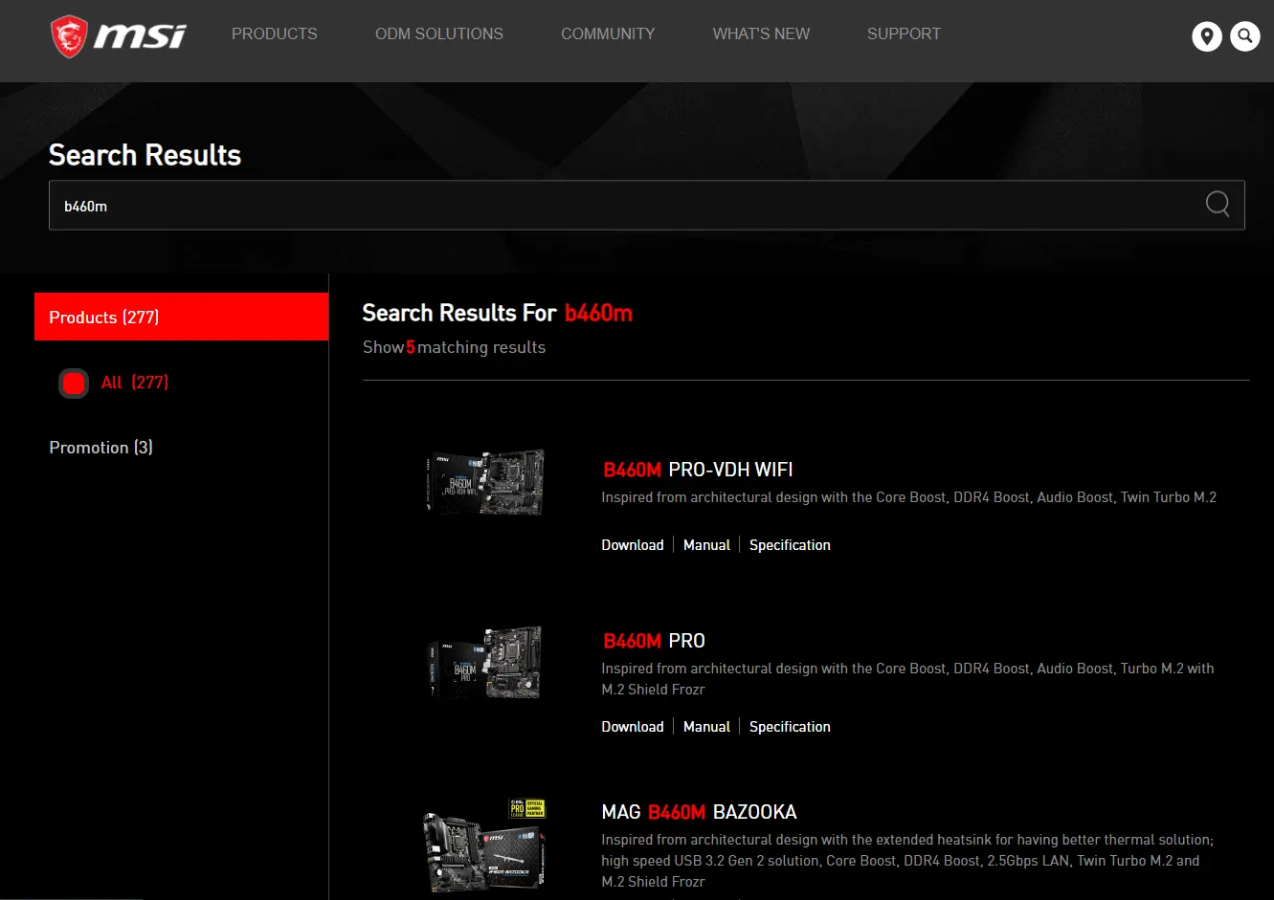1274x900 pixels.
Task: Click the 'Show 5 matching results' text
Action: 454,347
